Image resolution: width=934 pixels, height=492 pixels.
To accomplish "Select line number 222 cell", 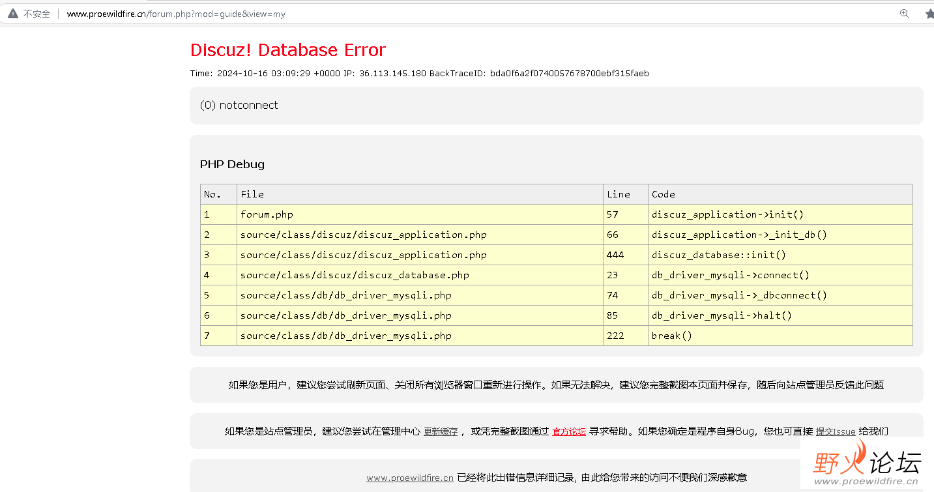I will (x=626, y=336).
